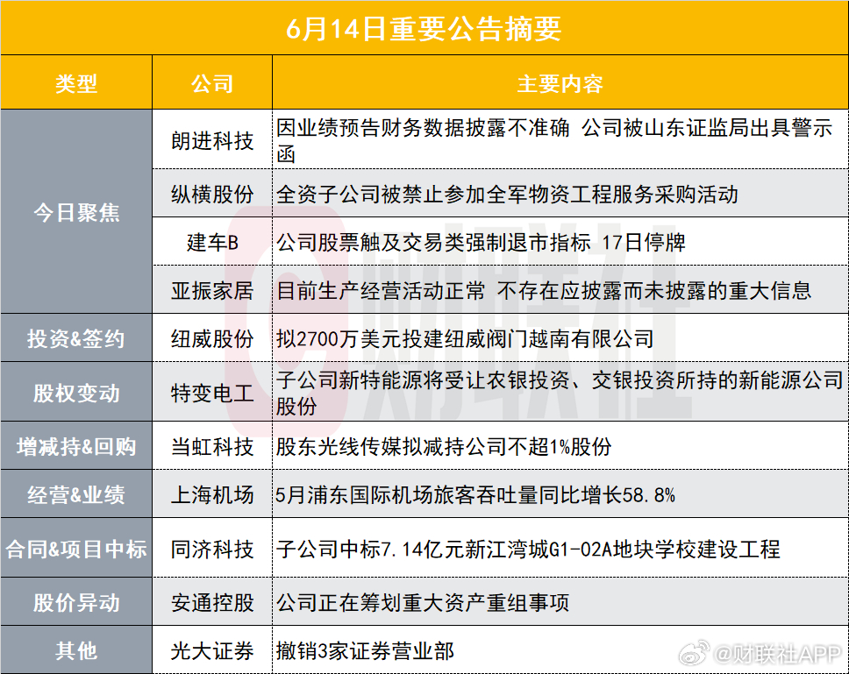The width and height of the screenshot is (849, 674).
Task: Click the '股价异动' category cell
Action: pos(76,602)
